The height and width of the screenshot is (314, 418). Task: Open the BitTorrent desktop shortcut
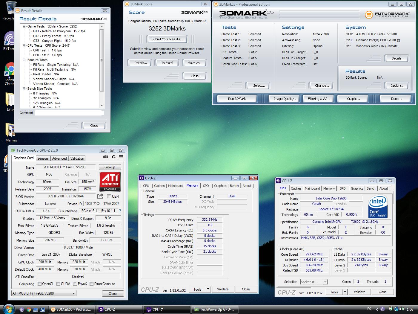(x=9, y=41)
